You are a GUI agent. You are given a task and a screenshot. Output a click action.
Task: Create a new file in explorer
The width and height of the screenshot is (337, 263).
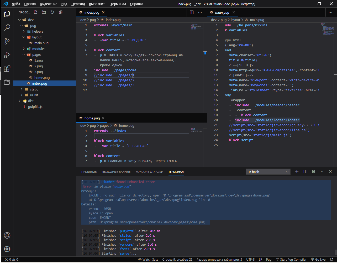point(35,12)
